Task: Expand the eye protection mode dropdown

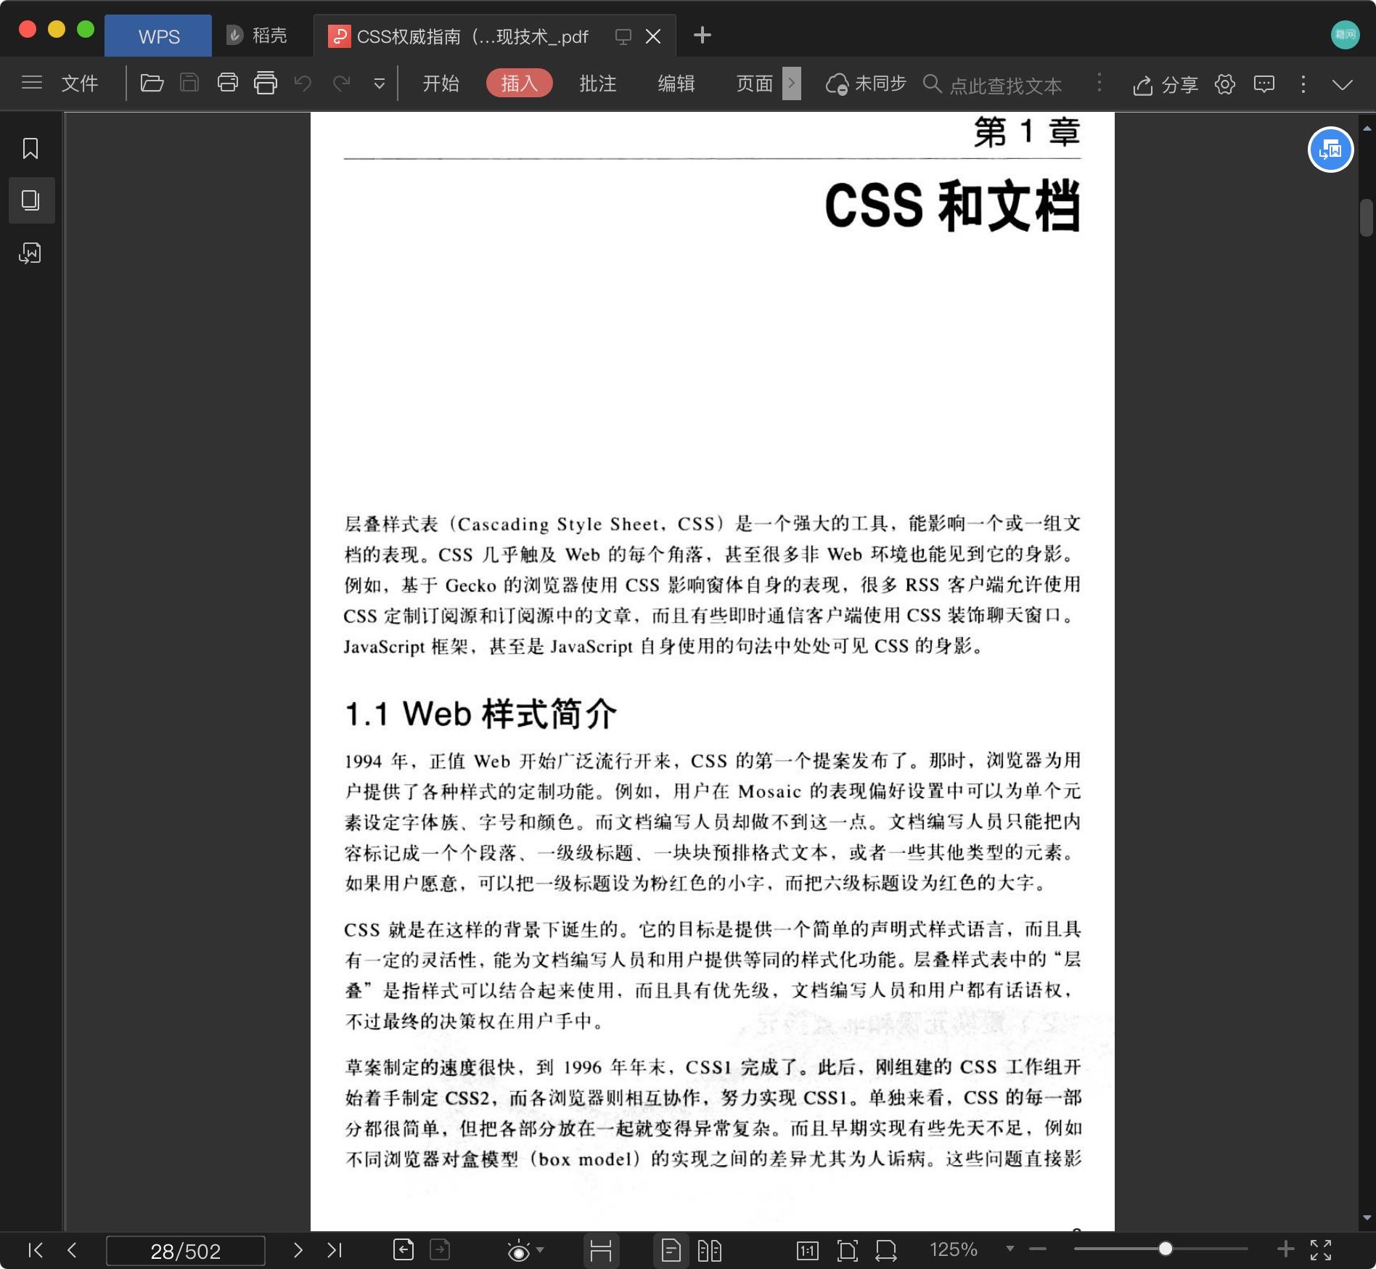Action: click(540, 1250)
